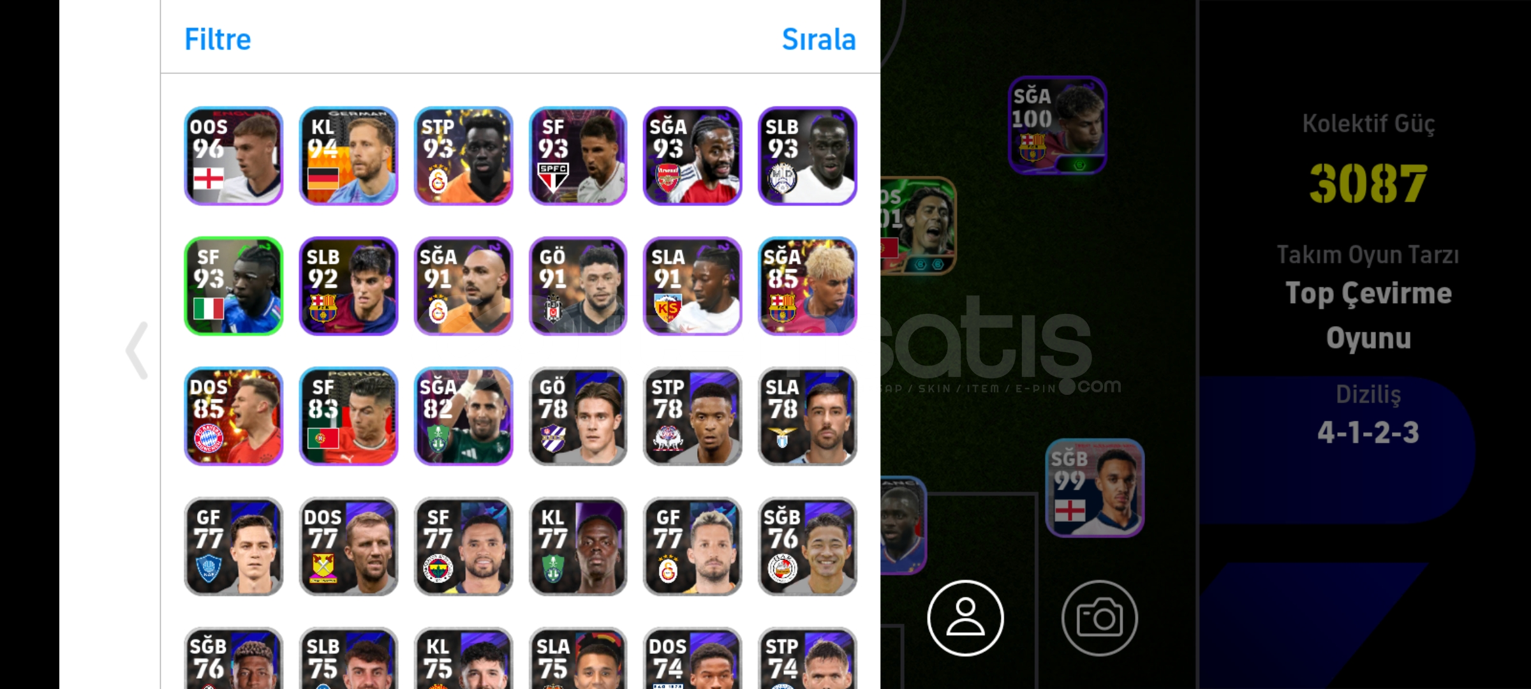Collapse player list with left chevron
Viewport: 1531px width, 689px height.
[137, 350]
